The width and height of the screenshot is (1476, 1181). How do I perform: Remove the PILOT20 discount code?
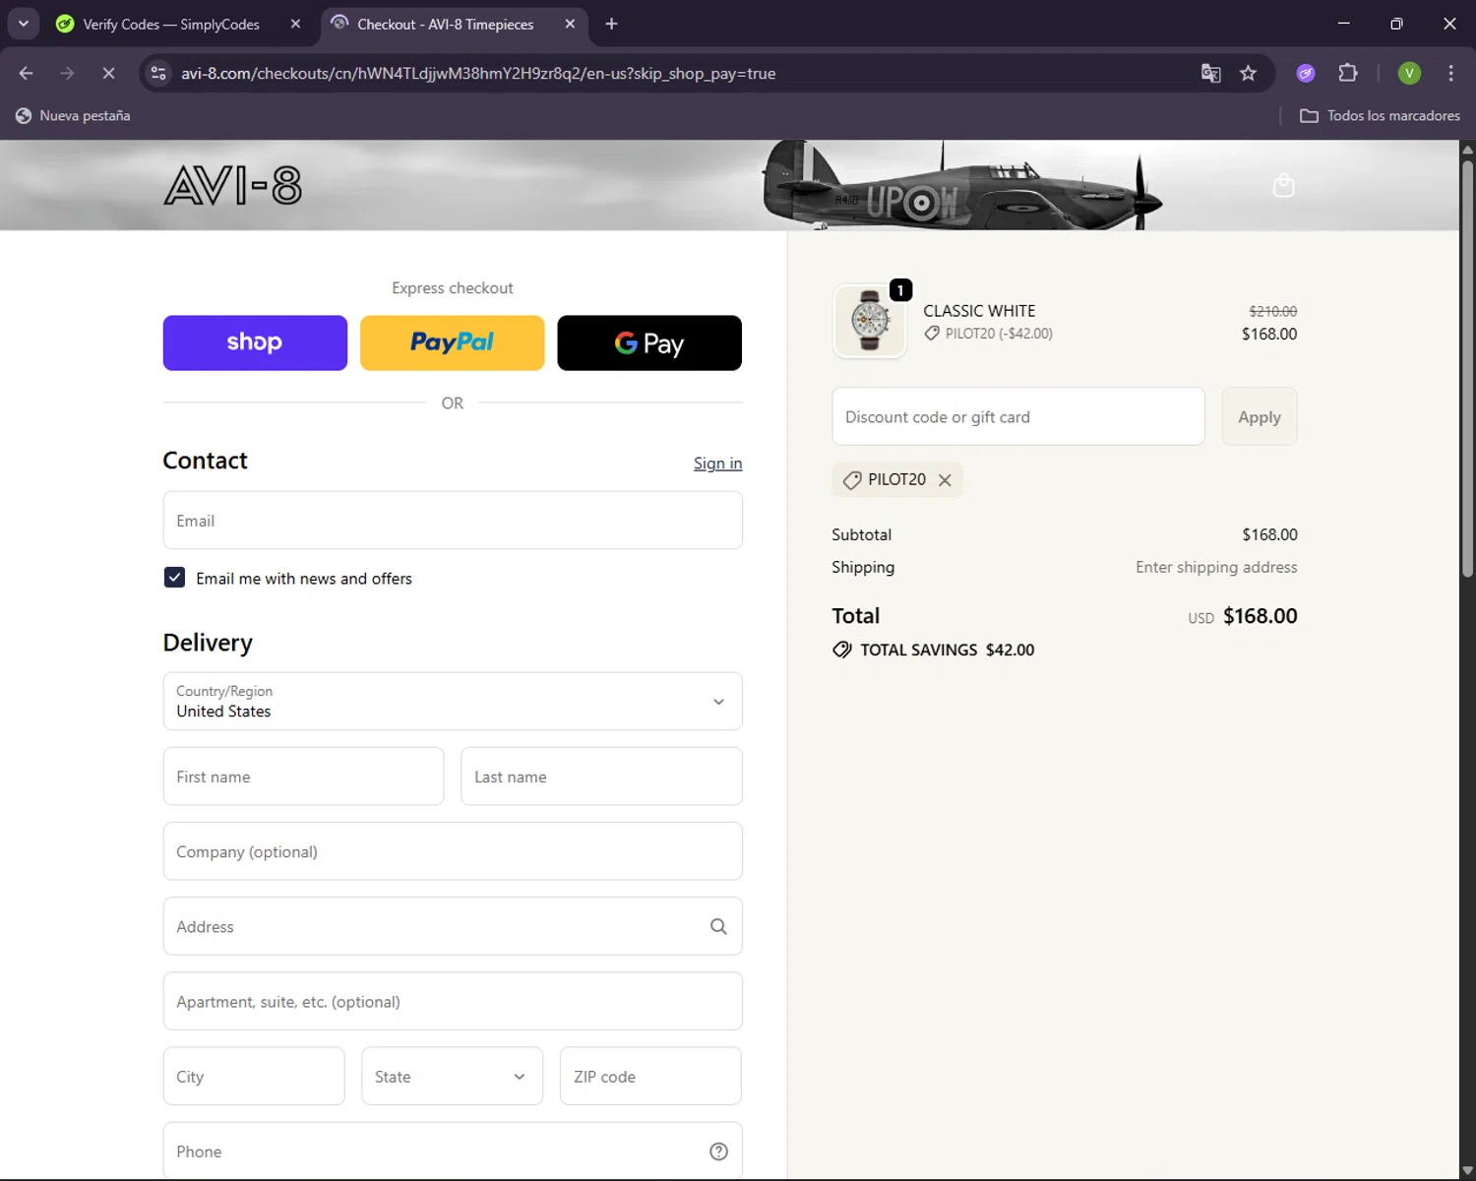point(945,480)
